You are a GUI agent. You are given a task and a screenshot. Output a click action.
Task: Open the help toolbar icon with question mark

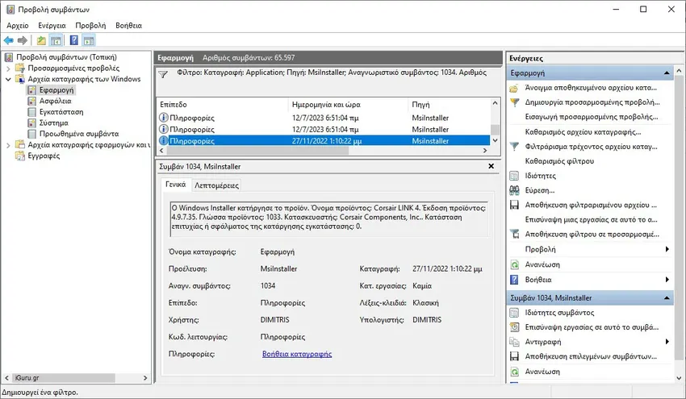pos(74,40)
